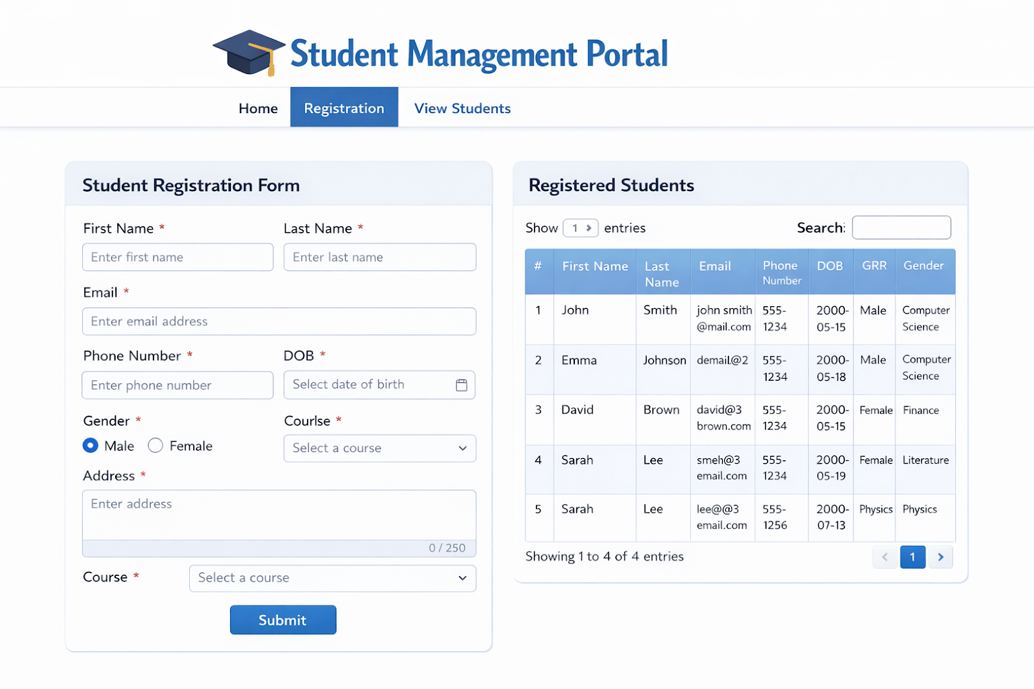This screenshot has height=689, width=1034.
Task: Click the 'Student Registration Form' heading
Action: coord(191,186)
